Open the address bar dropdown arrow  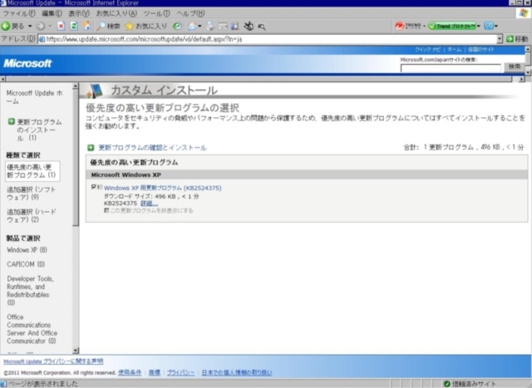tap(500, 39)
